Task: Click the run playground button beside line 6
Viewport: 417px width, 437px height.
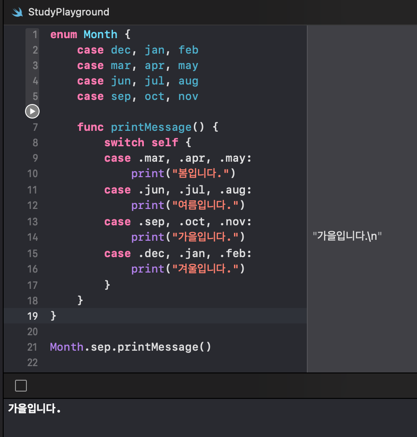Action: pyautogui.click(x=32, y=111)
